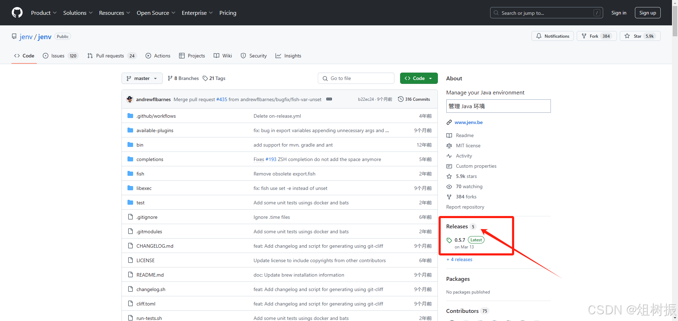
Task: Open issue #193 link in completions row
Action: [x=271, y=159]
